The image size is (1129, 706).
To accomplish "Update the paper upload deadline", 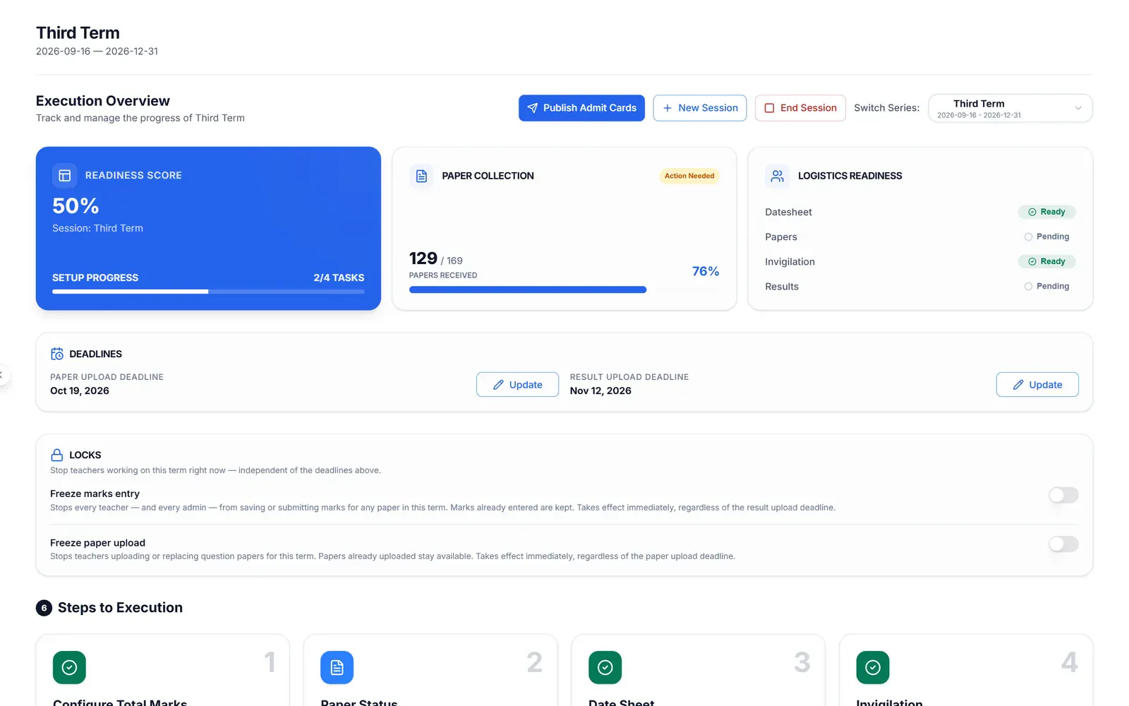I will (517, 385).
